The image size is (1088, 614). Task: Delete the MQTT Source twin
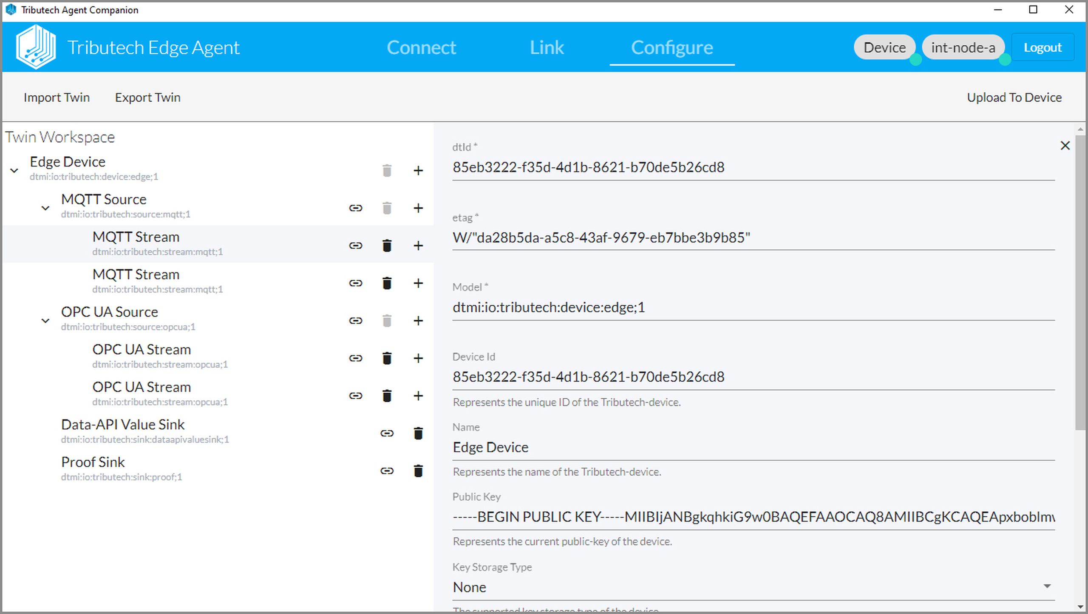pyautogui.click(x=387, y=208)
